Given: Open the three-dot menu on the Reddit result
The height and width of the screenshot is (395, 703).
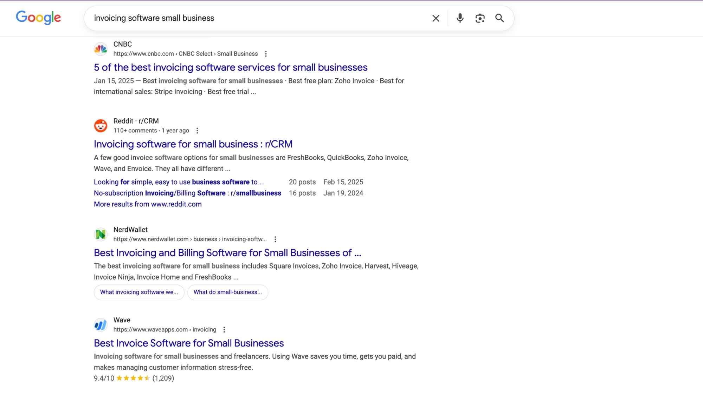Looking at the screenshot, I should click(x=197, y=130).
